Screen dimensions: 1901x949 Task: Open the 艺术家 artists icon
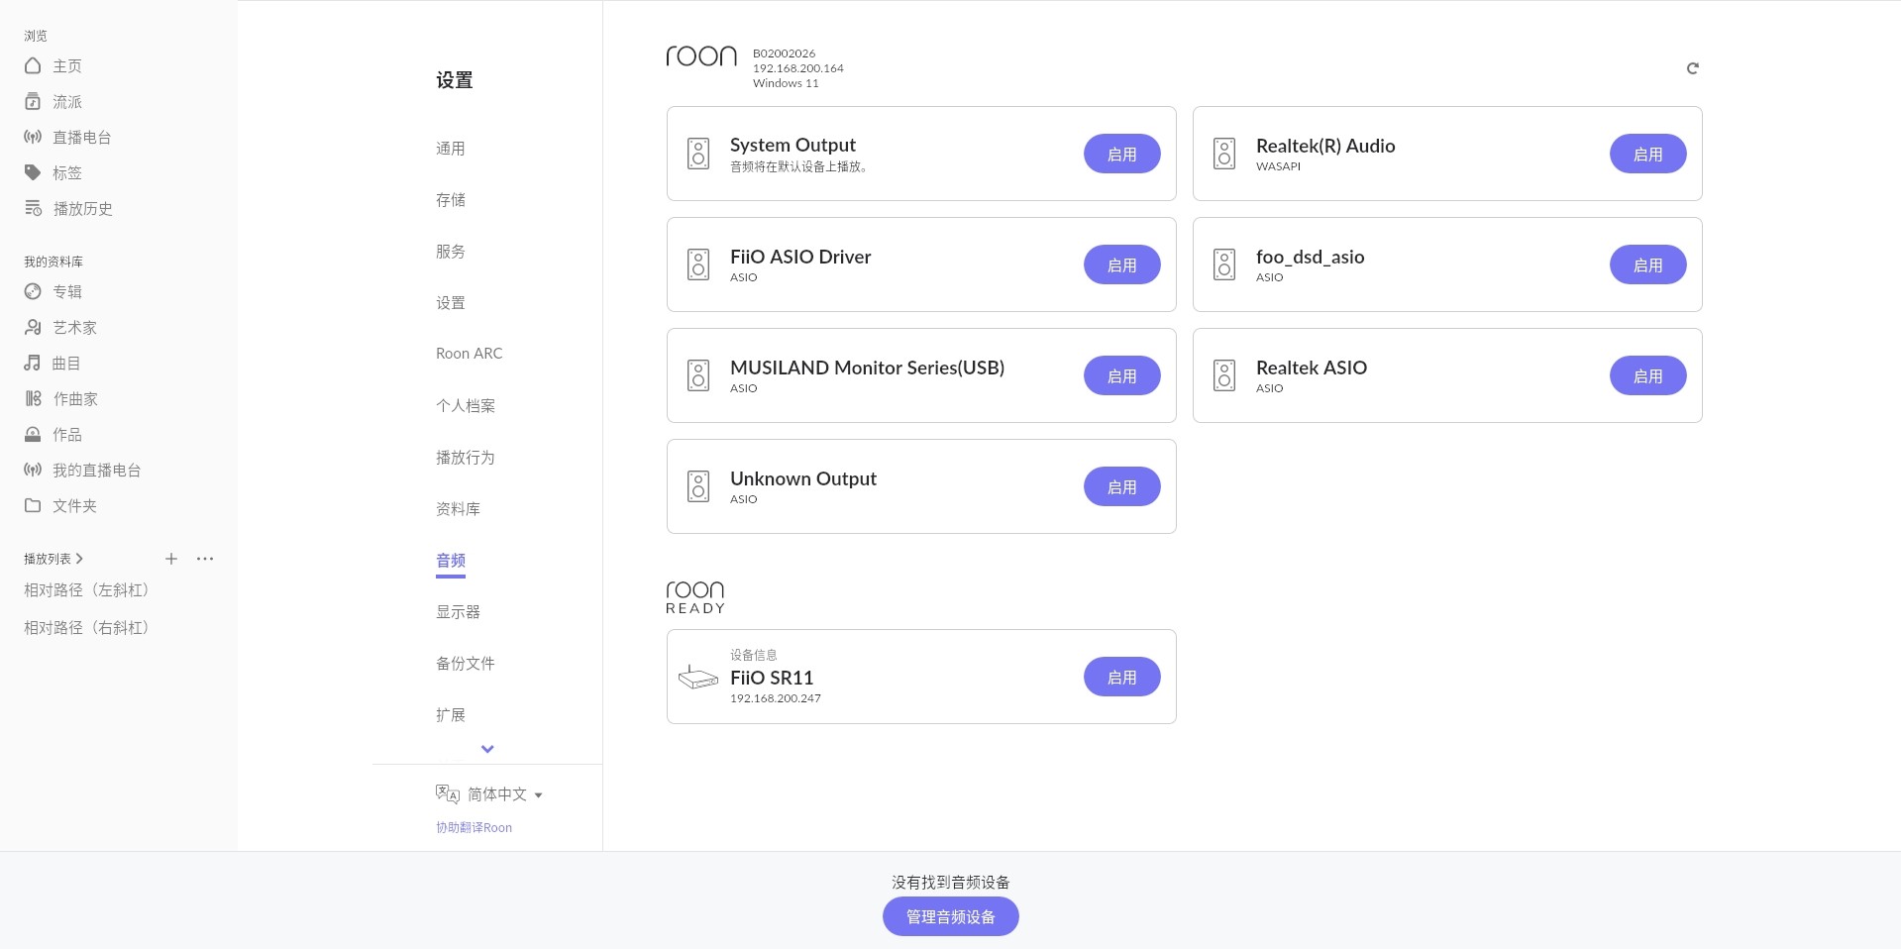click(33, 327)
